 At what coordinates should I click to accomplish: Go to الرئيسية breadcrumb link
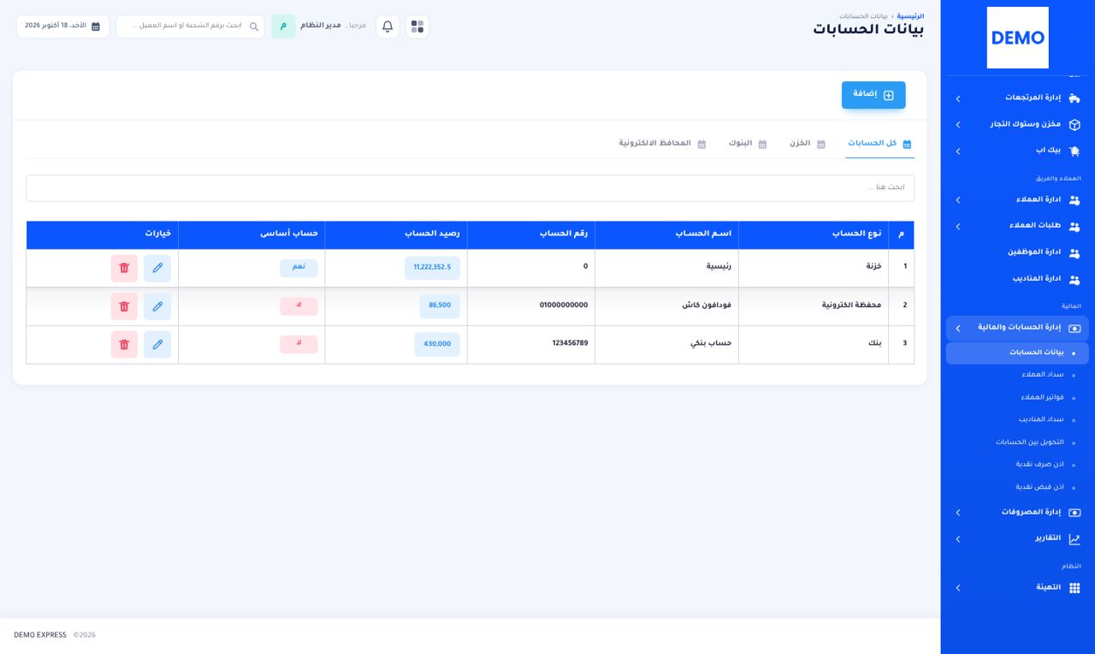point(910,16)
